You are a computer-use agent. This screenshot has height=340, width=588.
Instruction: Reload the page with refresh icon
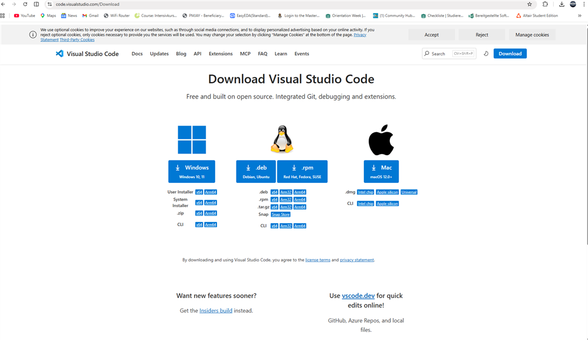(25, 4)
